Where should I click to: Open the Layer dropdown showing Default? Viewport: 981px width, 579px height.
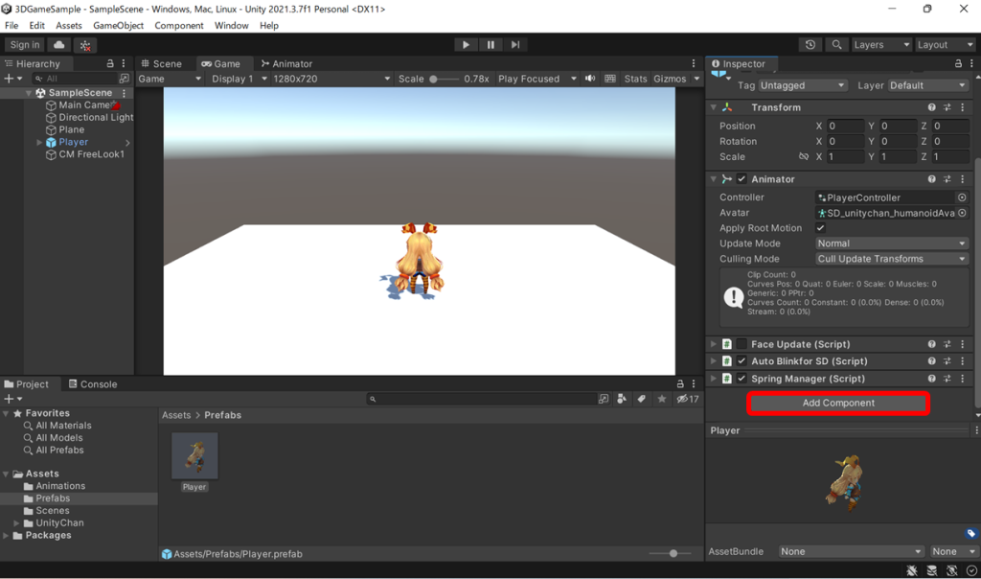(912, 84)
